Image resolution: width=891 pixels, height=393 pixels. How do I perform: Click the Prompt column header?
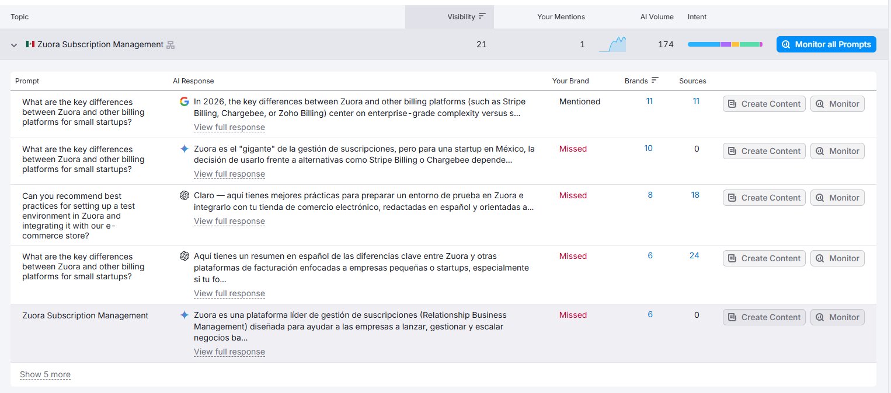(27, 81)
